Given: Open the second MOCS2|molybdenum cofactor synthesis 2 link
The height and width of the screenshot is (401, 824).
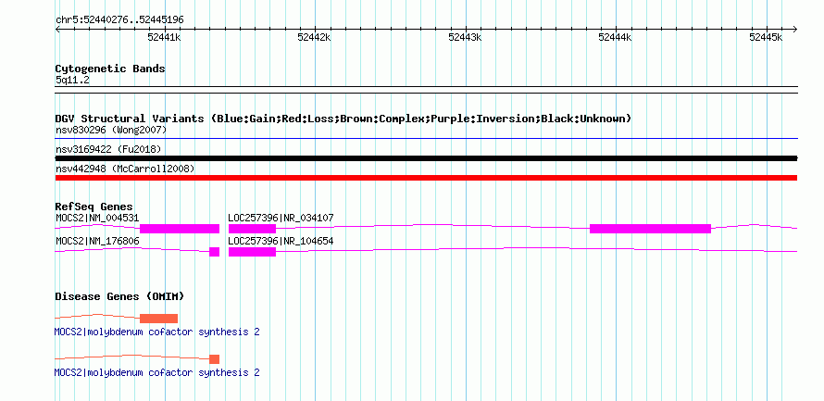Looking at the screenshot, I should [157, 372].
